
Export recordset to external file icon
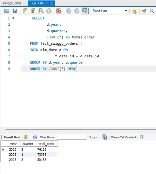pos(105,137)
